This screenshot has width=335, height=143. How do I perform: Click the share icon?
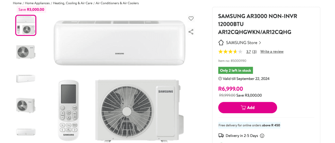[191, 32]
